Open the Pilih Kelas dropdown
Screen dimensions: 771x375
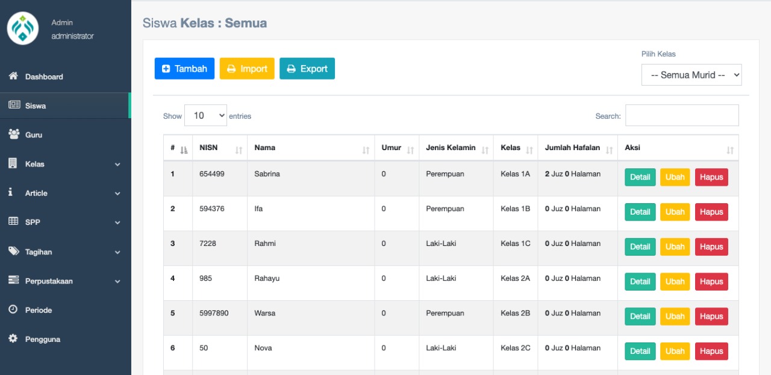[x=691, y=75]
